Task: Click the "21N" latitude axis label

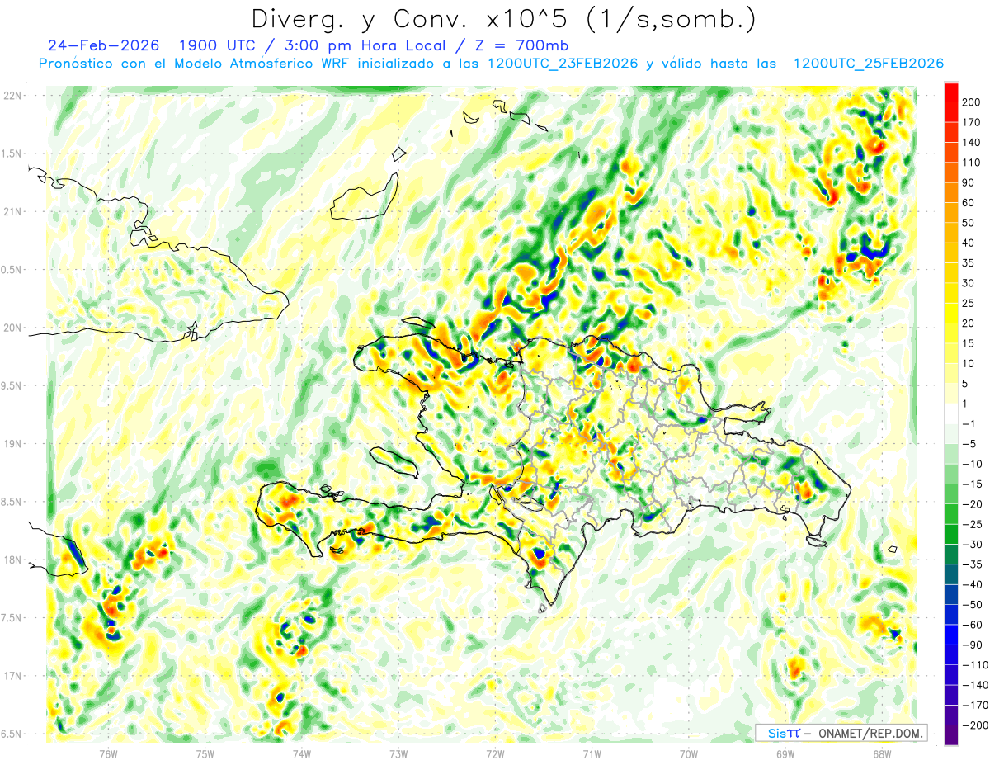Action: click(x=12, y=211)
